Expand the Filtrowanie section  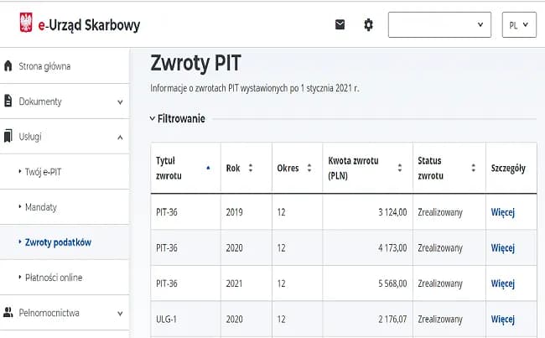pyautogui.click(x=177, y=119)
